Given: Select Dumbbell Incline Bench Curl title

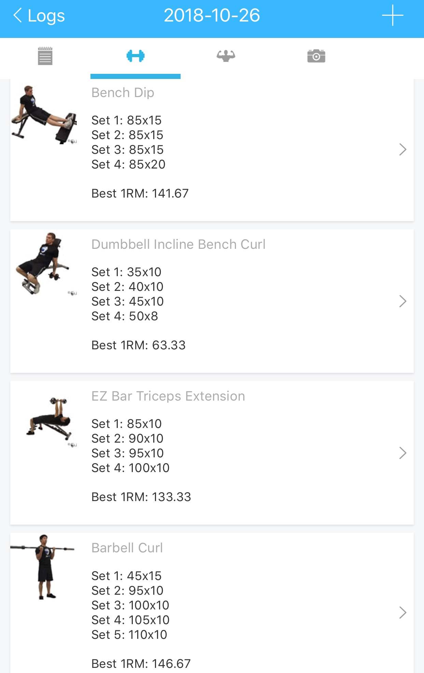Looking at the screenshot, I should coord(178,244).
